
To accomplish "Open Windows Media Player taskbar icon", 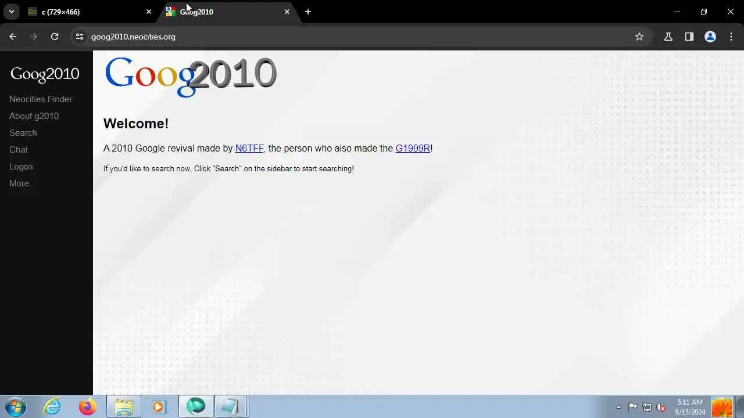I will 159,406.
